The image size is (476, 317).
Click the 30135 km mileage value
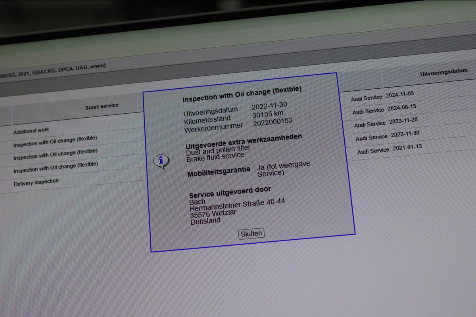pyautogui.click(x=268, y=114)
